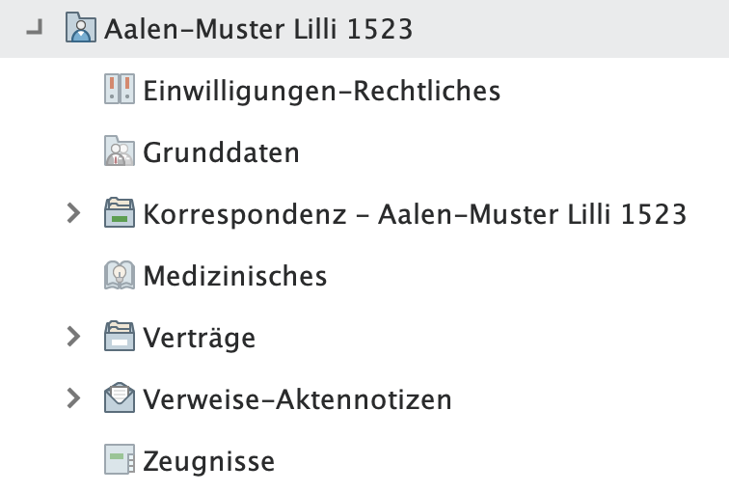Collapse the Aalen-Muster Lilli 1523 root node
Screen dimensions: 729x492
coord(36,29)
